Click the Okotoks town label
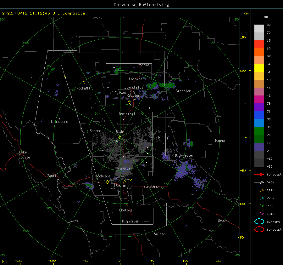 (x=126, y=210)
